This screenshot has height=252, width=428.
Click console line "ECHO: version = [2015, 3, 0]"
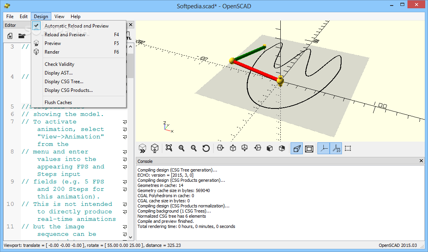pyautogui.click(x=165, y=175)
